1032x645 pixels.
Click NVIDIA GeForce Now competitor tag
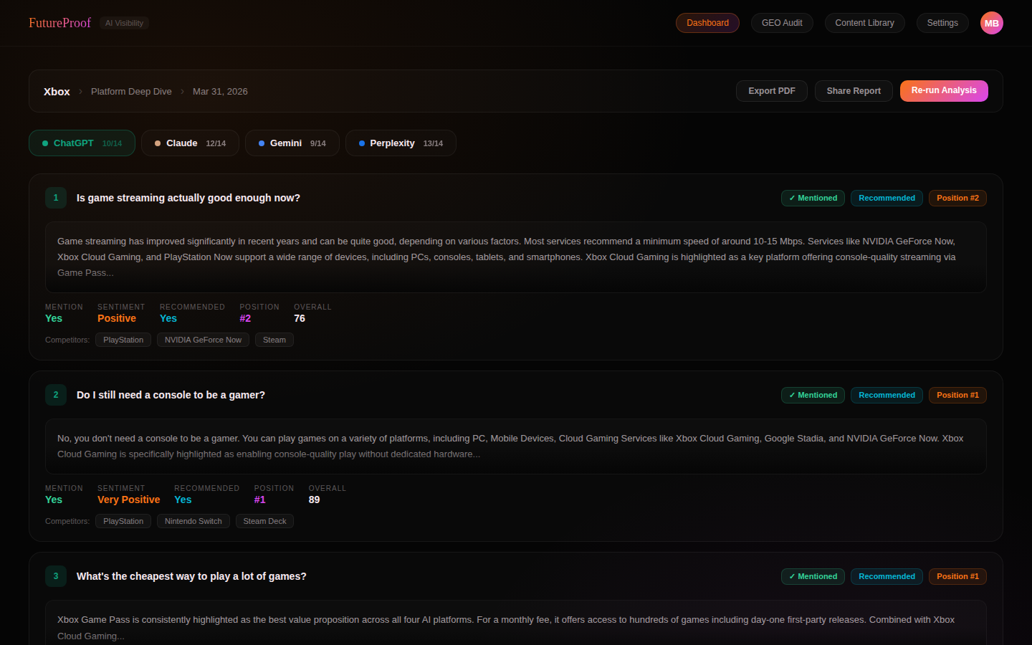point(203,340)
